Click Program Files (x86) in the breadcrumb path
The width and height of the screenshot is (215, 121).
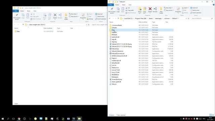140,18
